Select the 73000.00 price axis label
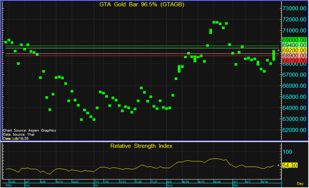The height and width of the screenshot is (188, 309). click(294, 8)
